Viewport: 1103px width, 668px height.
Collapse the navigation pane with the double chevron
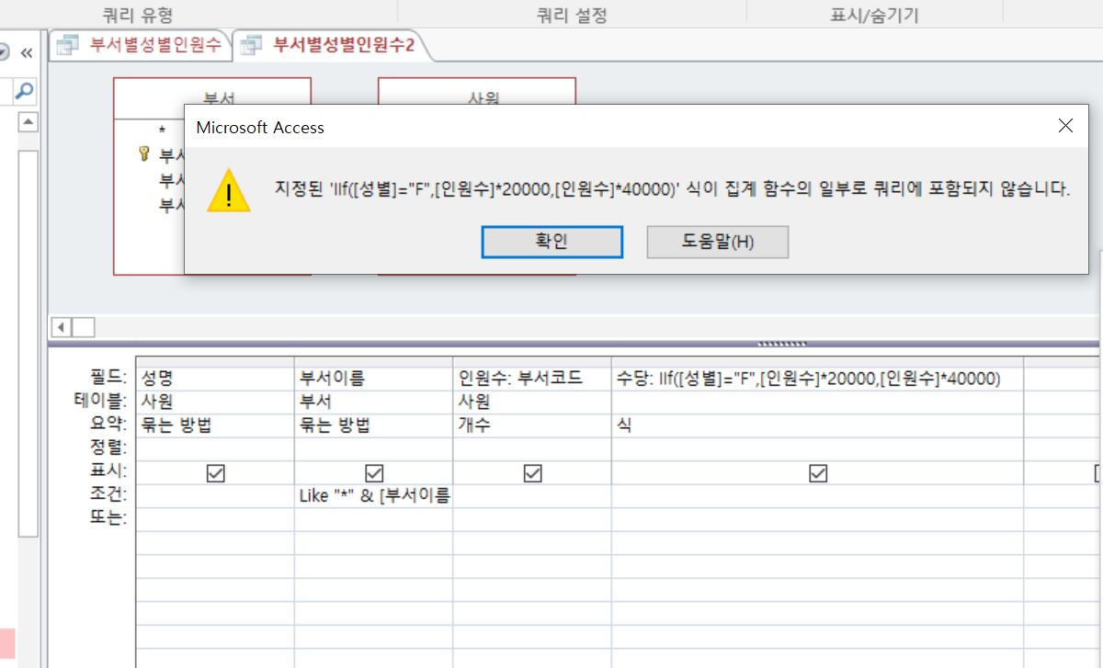[x=27, y=53]
